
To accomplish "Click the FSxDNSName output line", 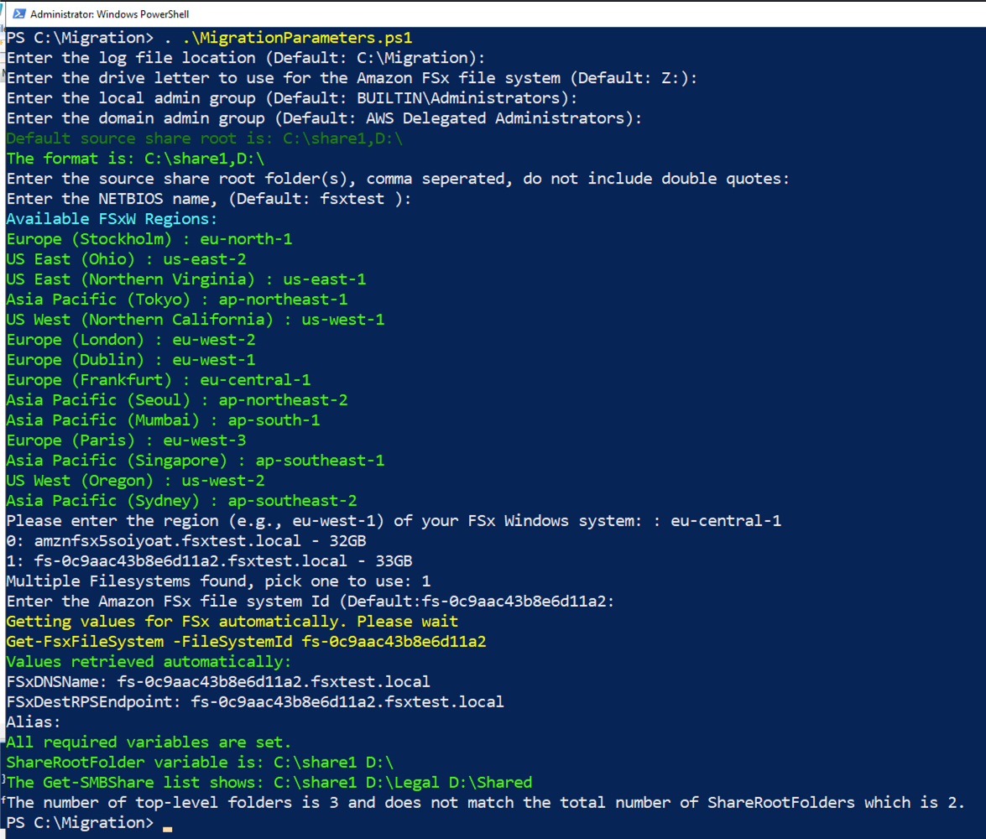I will pyautogui.click(x=218, y=682).
